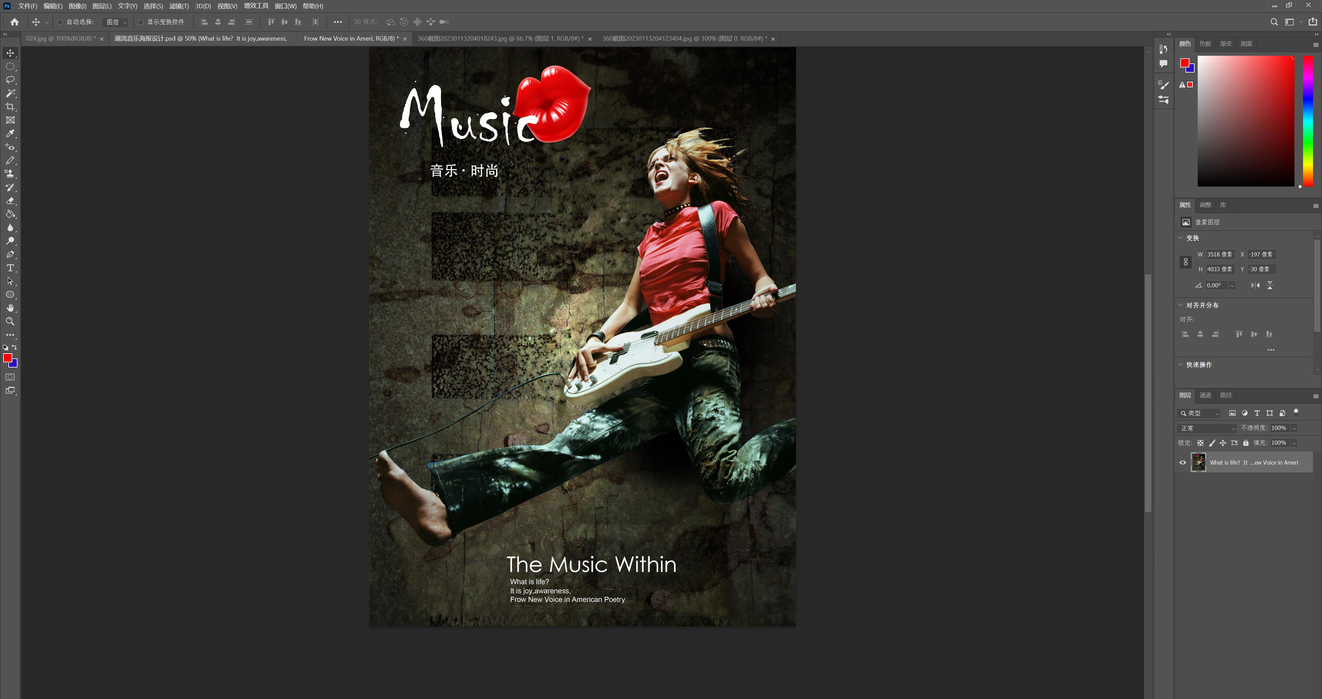Switch to the 路径 panel tab
Image resolution: width=1322 pixels, height=699 pixels.
(x=1226, y=395)
